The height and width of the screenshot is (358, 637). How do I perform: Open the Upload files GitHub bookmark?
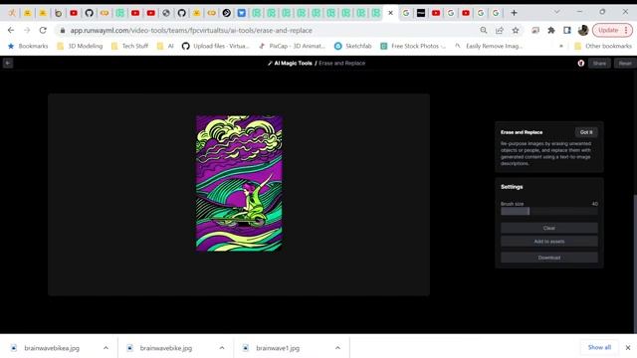pos(216,47)
